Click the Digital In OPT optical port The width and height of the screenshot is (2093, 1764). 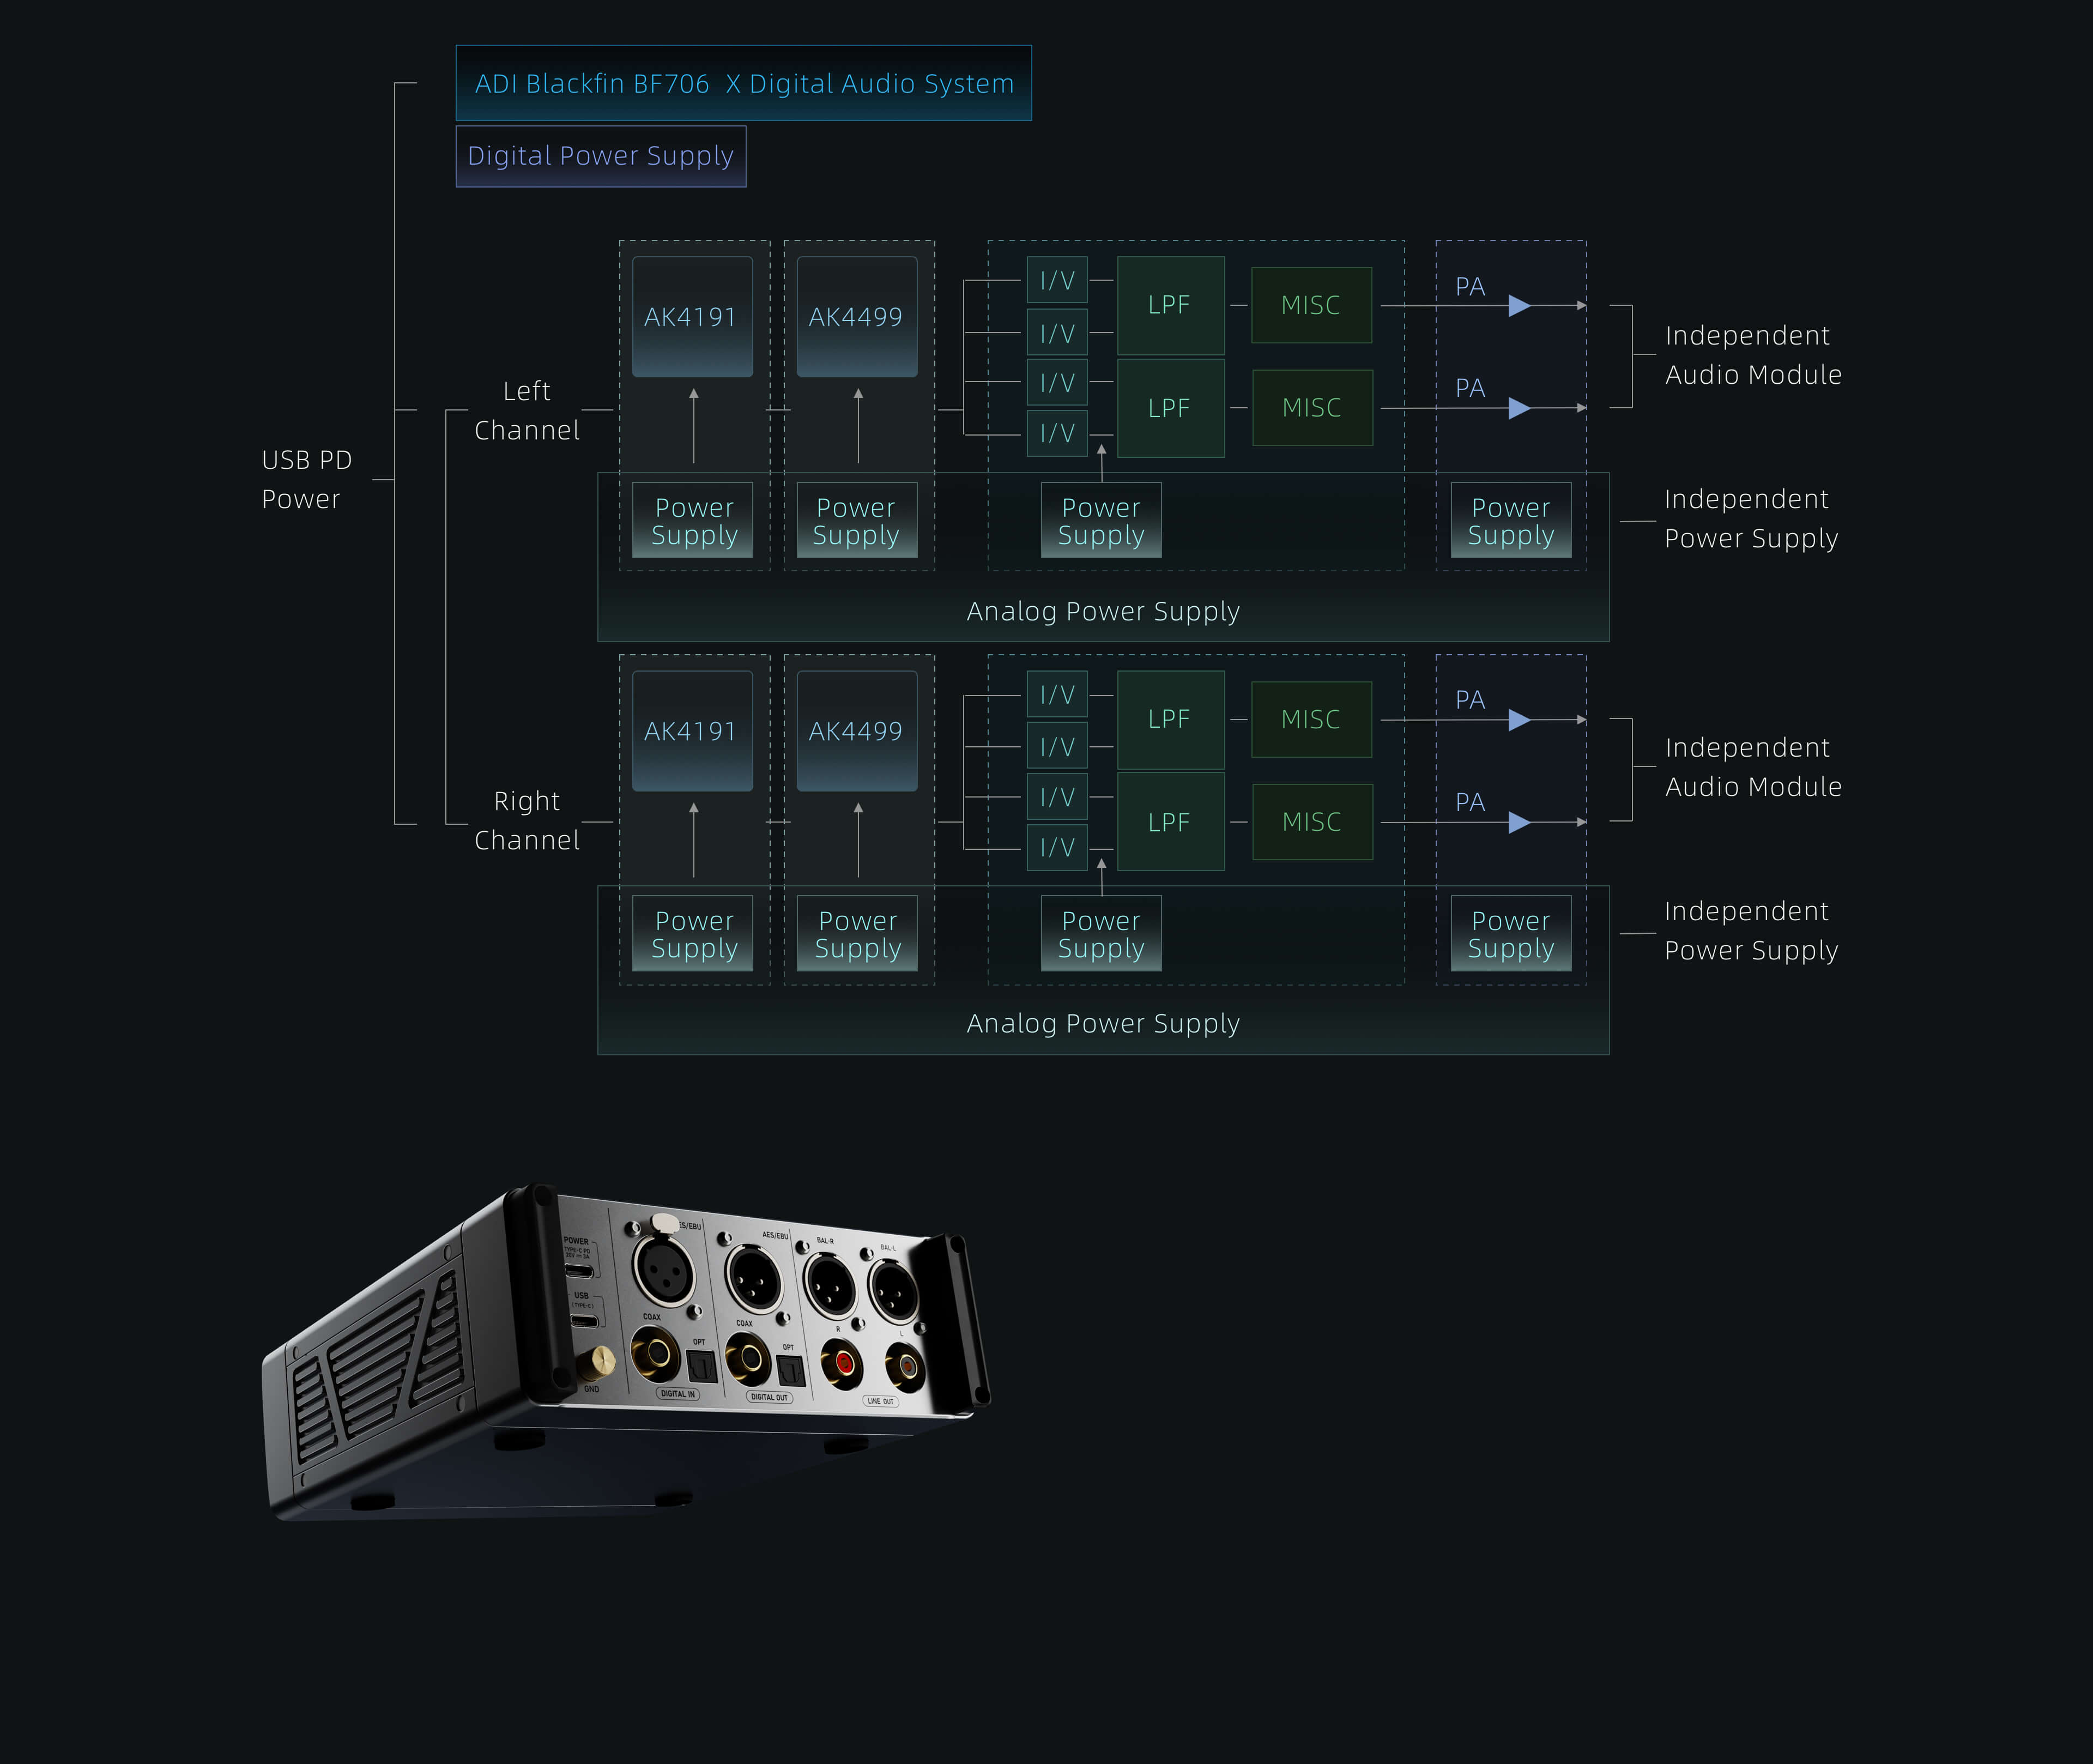point(701,1366)
